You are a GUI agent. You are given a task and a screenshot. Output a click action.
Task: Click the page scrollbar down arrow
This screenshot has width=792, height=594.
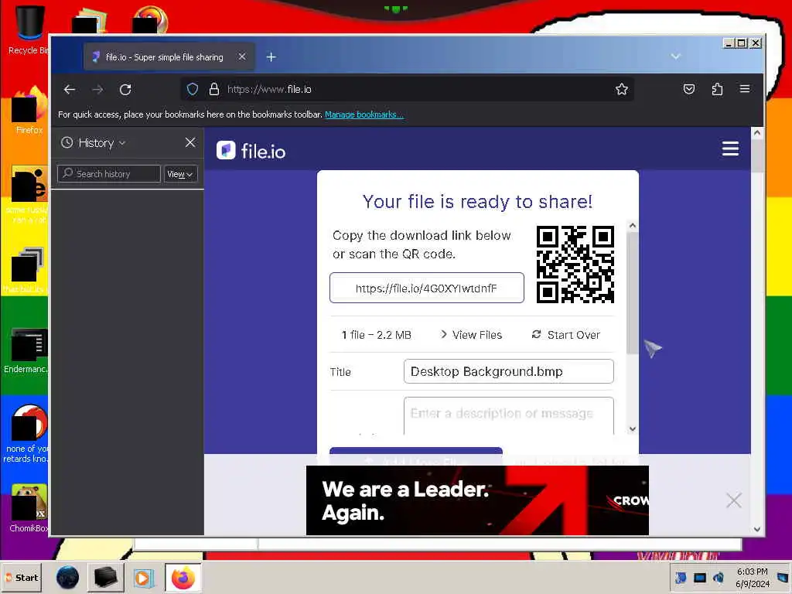(x=756, y=529)
